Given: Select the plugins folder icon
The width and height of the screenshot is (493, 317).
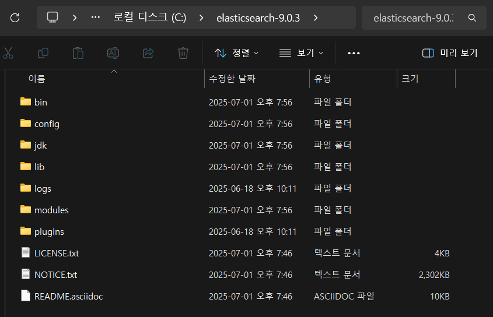Looking at the screenshot, I should tap(26, 231).
